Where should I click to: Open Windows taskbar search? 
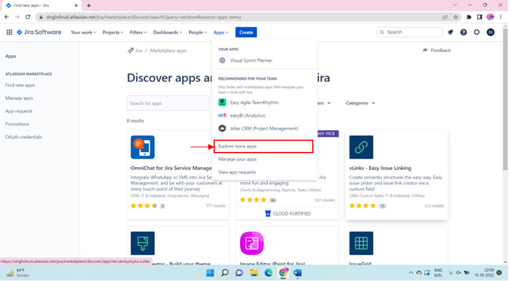click(x=225, y=273)
